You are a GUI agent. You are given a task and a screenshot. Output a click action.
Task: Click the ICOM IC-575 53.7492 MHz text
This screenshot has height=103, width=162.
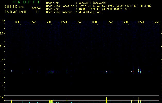pos(103,9)
